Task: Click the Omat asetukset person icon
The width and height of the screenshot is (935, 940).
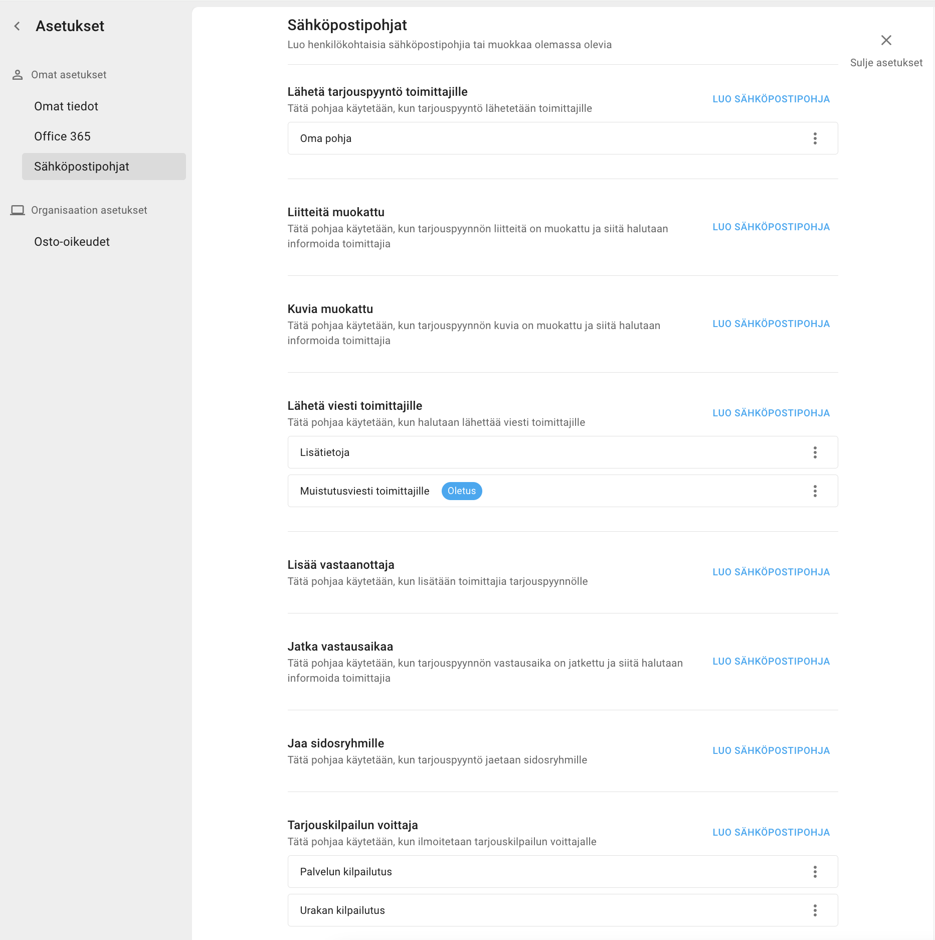Action: click(18, 75)
